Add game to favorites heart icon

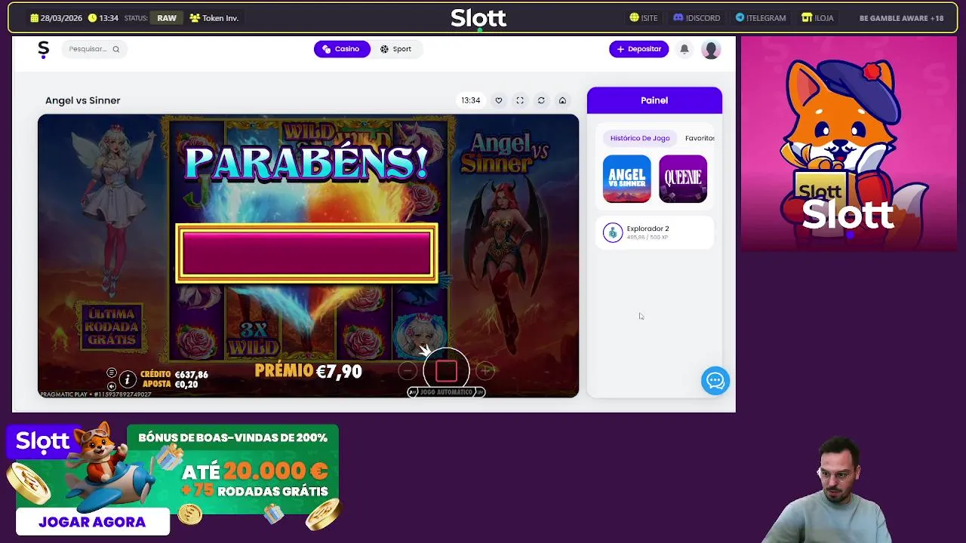(x=499, y=100)
